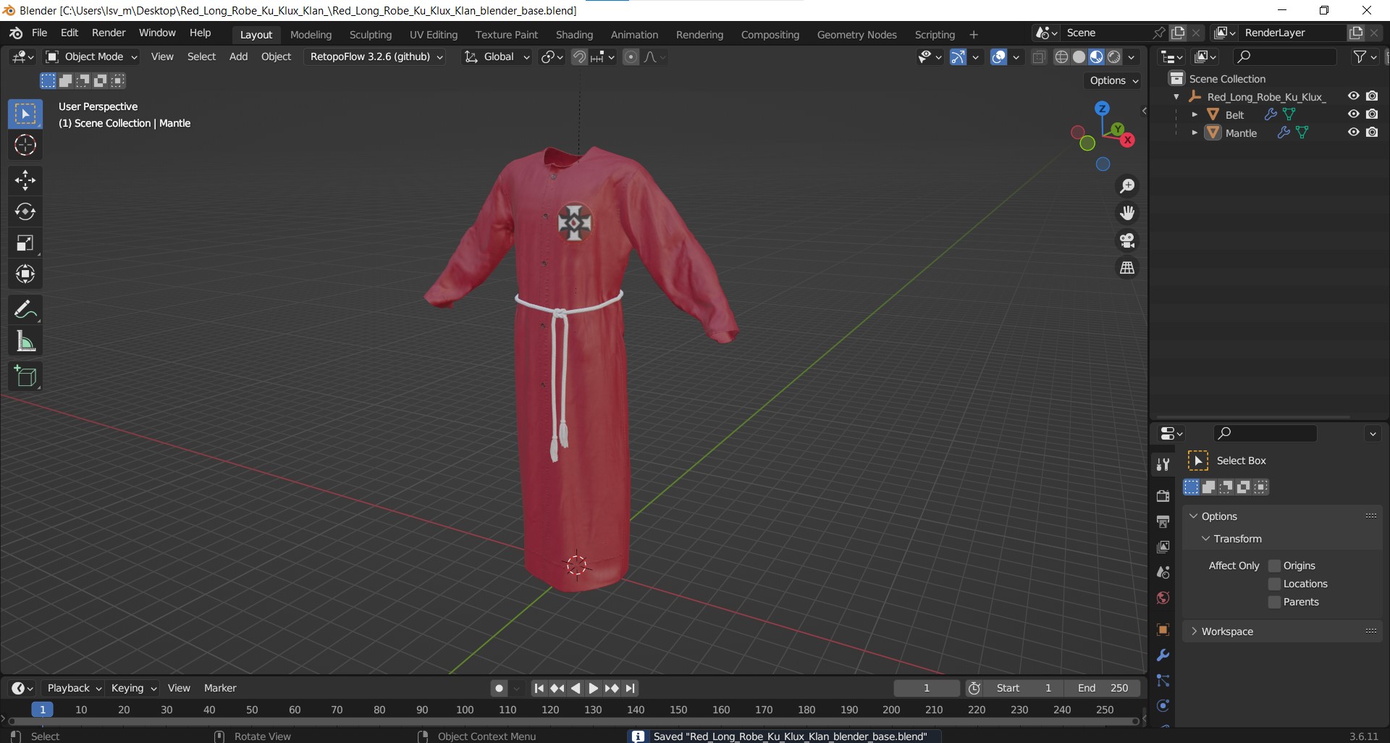The width and height of the screenshot is (1390, 743).
Task: Click the Select Box tool icon
Action: [25, 114]
